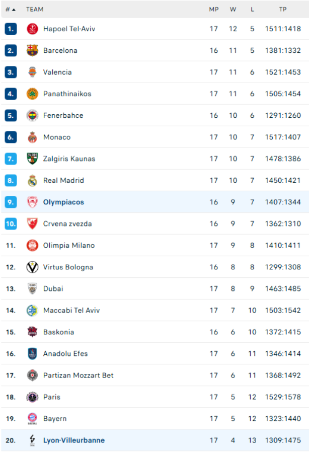Open the Zalgiris Kaunas team link
Viewport: 309px width, 453px height.
point(69,159)
